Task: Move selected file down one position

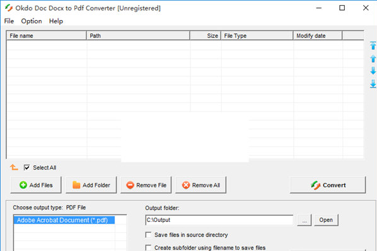Action: point(373,71)
